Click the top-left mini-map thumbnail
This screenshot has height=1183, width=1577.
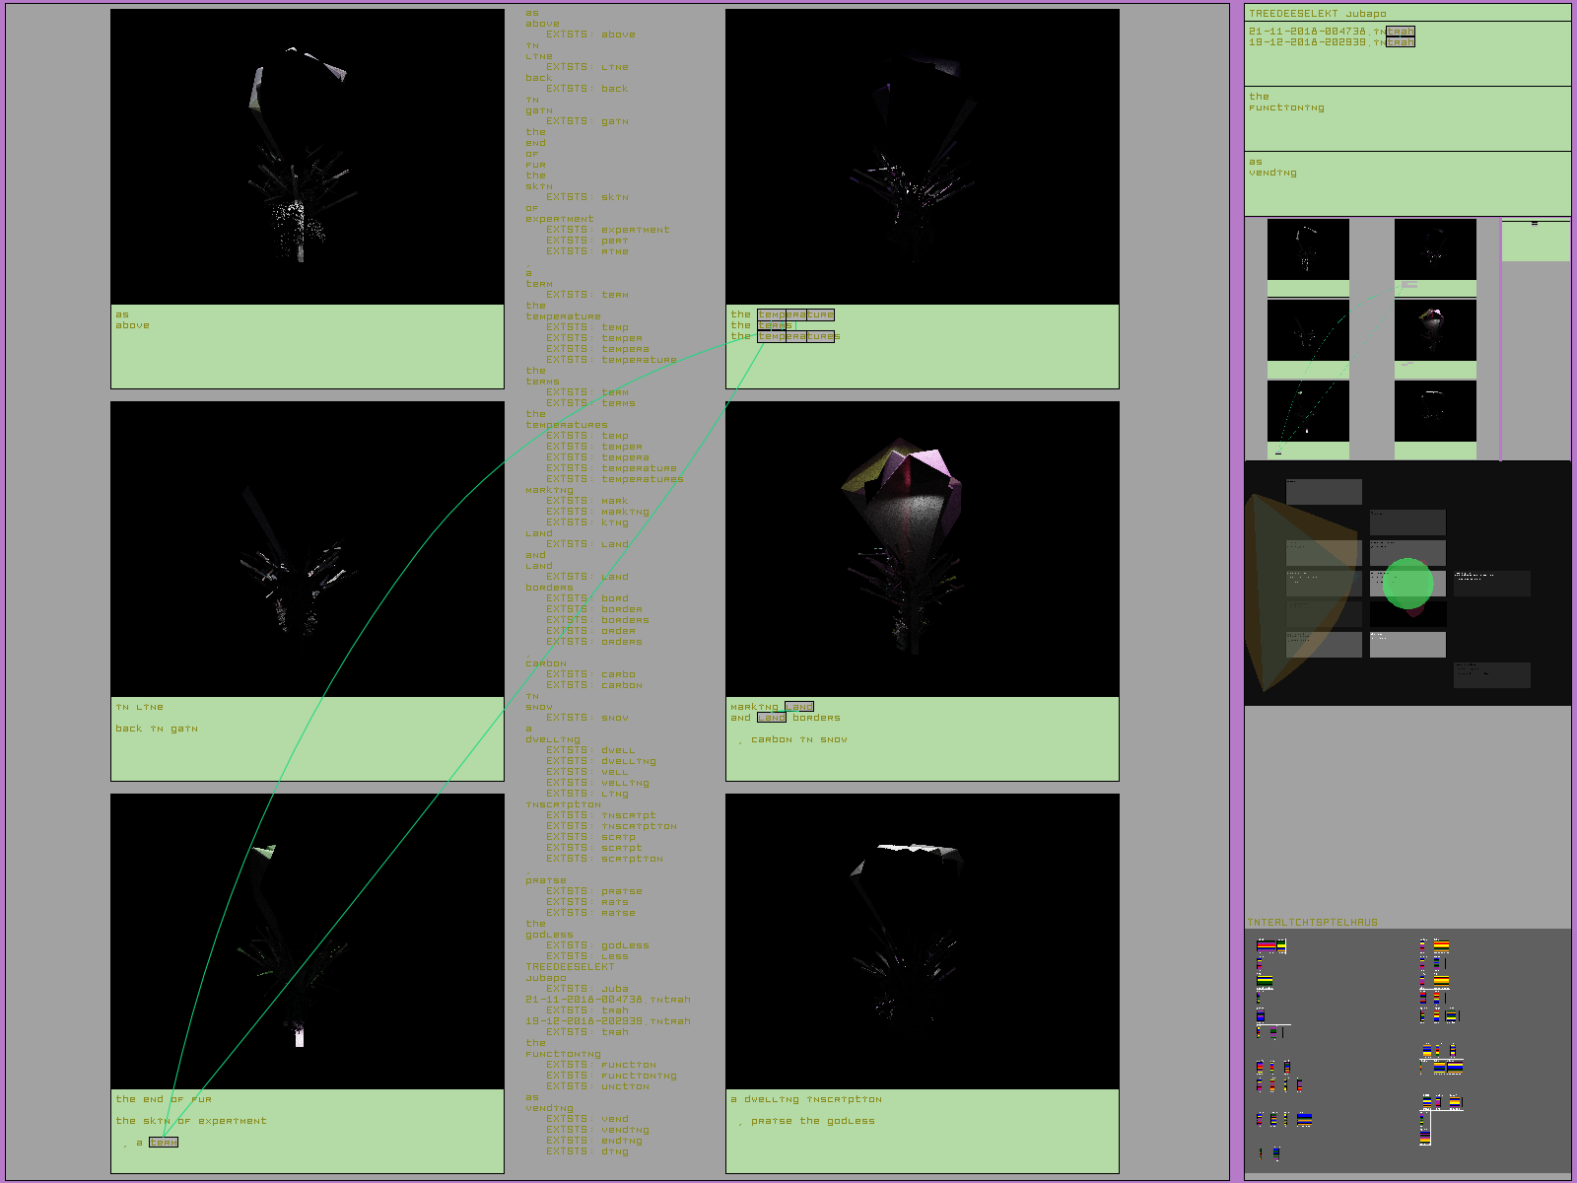1308,249
